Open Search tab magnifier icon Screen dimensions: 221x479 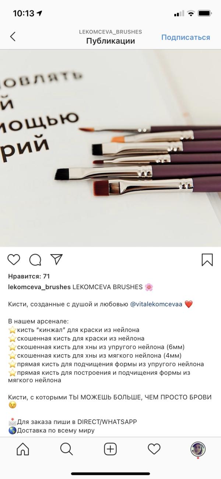tap(66, 449)
